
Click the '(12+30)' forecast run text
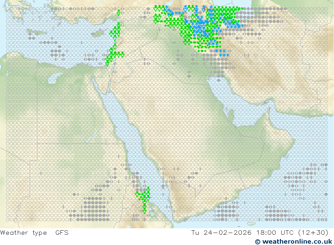pos(313,232)
